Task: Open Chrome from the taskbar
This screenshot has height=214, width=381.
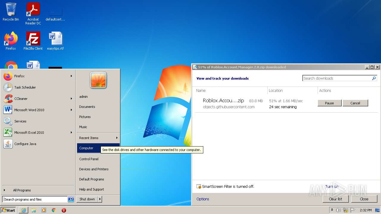Action: pos(54,210)
